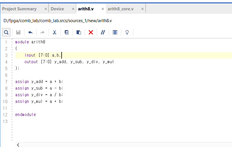Viewport: 232px width, 147px height.
Task: Open the Find search tool
Action: point(6,32)
